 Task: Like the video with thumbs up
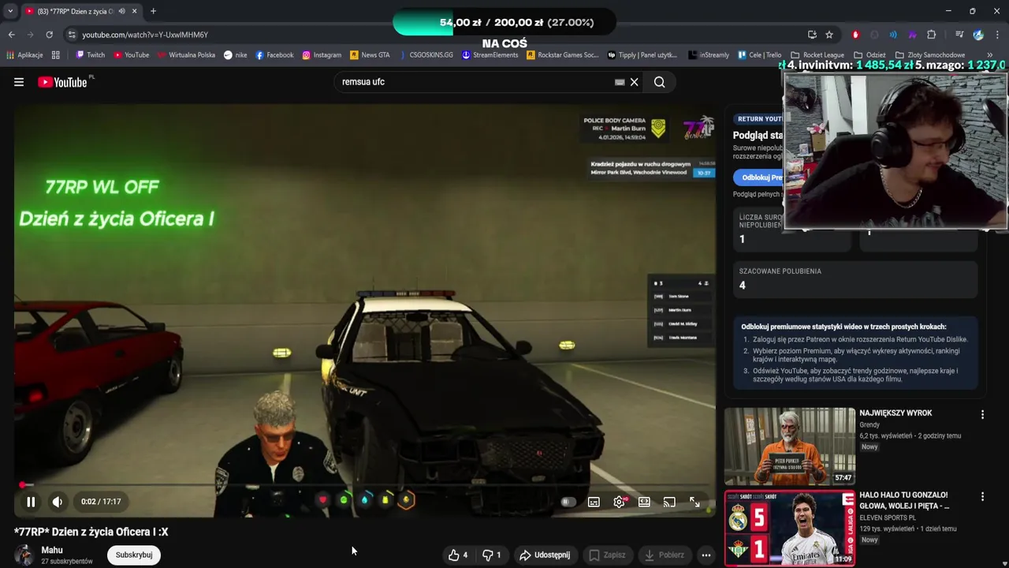coord(458,555)
